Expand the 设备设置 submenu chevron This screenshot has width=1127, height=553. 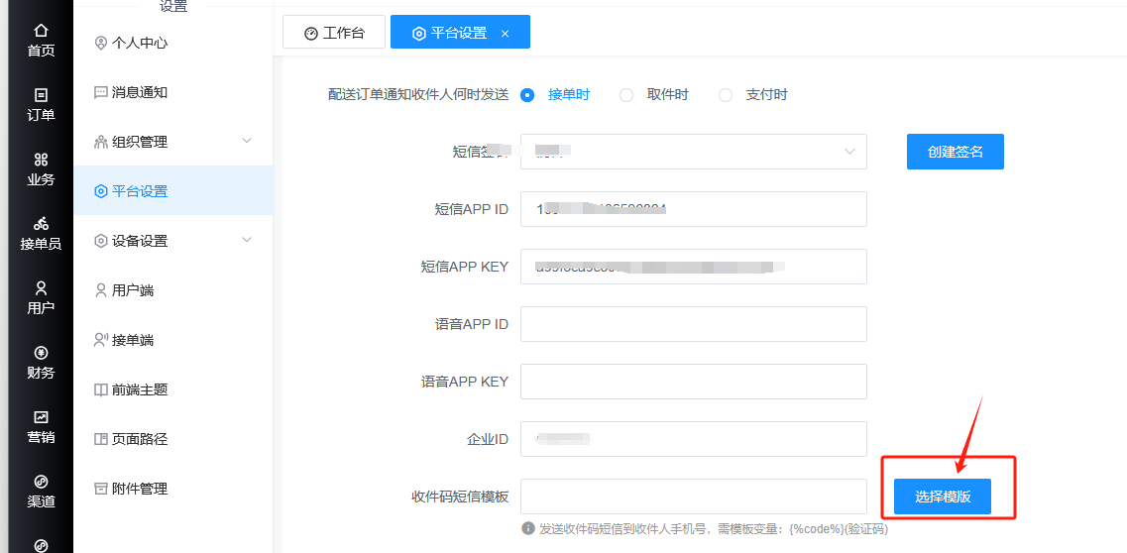coord(247,240)
